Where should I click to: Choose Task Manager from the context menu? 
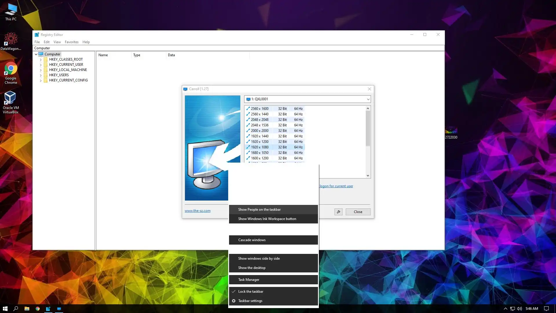pyautogui.click(x=249, y=280)
